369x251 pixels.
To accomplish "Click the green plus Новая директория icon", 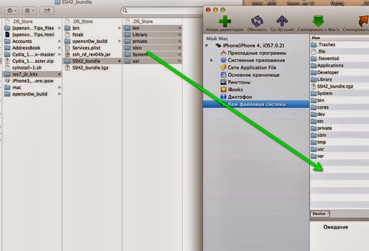I will tap(225, 21).
